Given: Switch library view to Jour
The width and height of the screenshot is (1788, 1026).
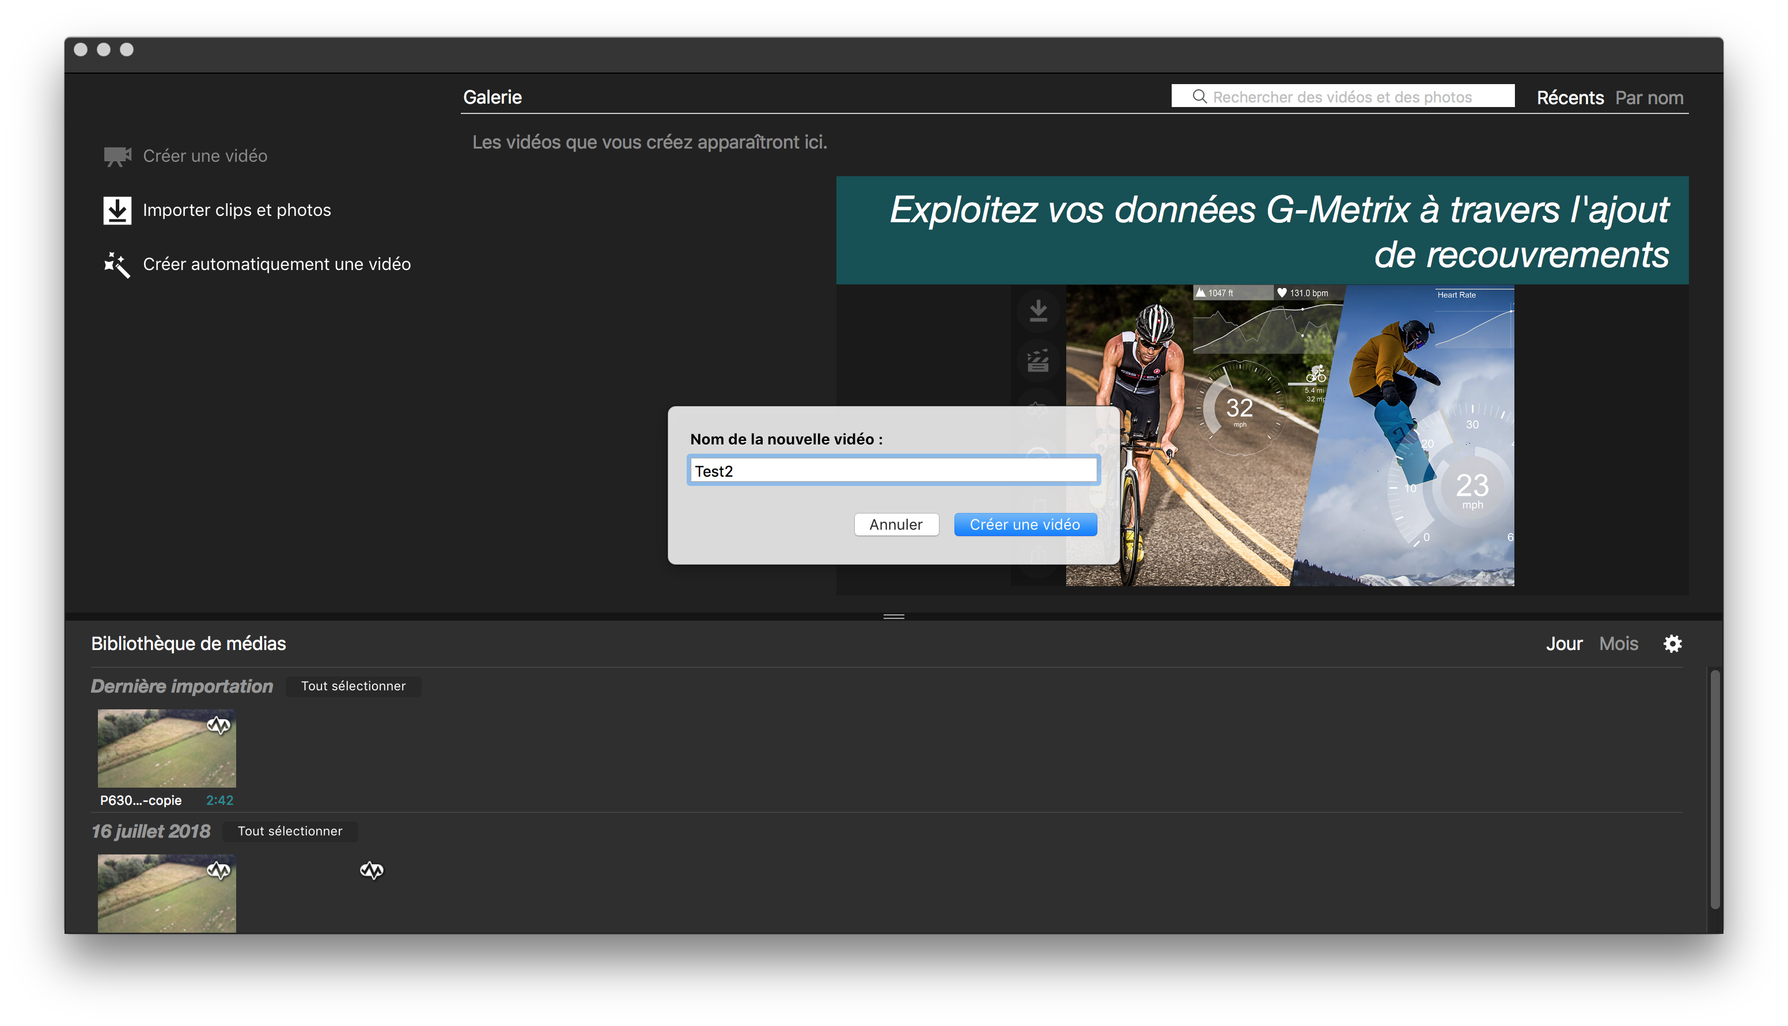Looking at the screenshot, I should click(x=1564, y=643).
